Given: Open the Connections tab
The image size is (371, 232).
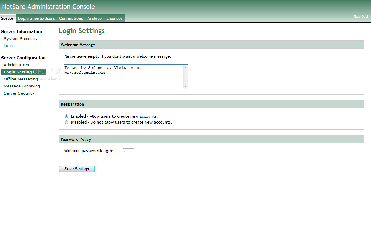Looking at the screenshot, I should click(x=71, y=18).
